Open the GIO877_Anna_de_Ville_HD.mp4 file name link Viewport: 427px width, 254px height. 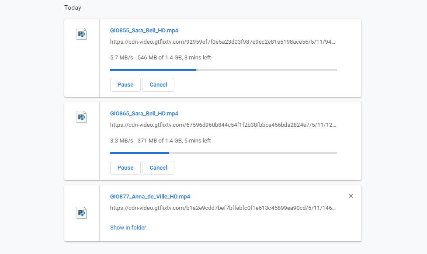150,197
